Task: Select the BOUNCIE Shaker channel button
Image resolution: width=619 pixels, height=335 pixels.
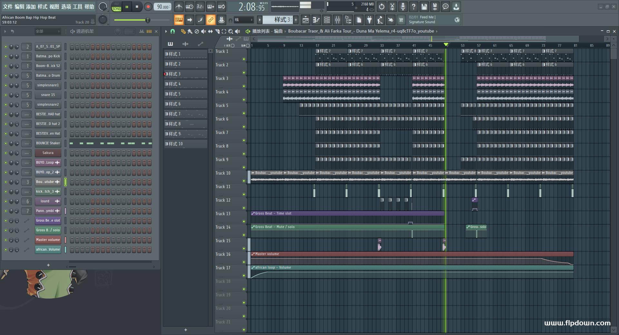Action: [x=48, y=143]
